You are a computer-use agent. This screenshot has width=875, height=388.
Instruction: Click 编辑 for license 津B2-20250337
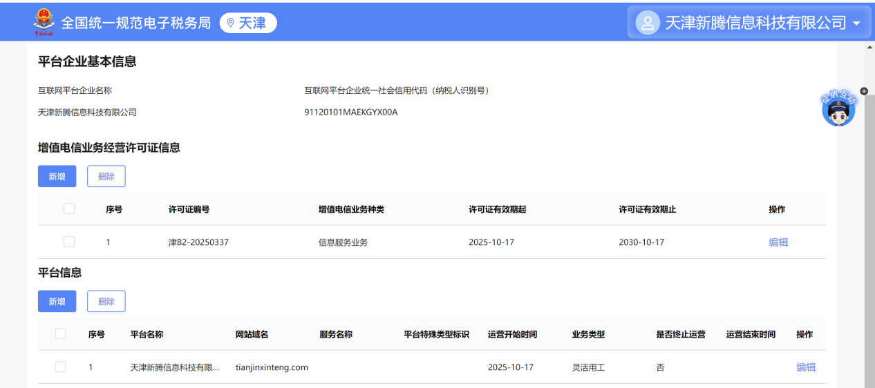pyautogui.click(x=778, y=242)
